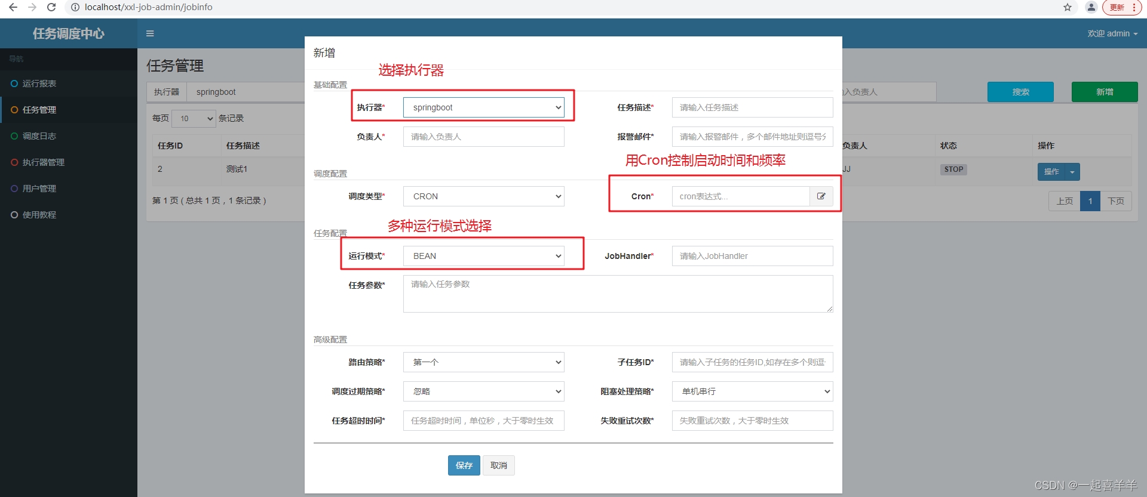Go to 下页 next page
The height and width of the screenshot is (497, 1147).
(x=1116, y=201)
